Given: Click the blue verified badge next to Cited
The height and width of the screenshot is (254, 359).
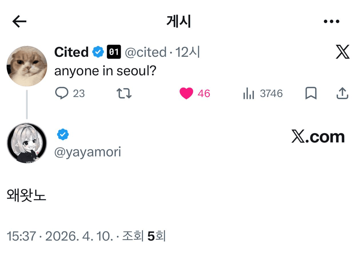Looking at the screenshot, I should click(98, 52).
